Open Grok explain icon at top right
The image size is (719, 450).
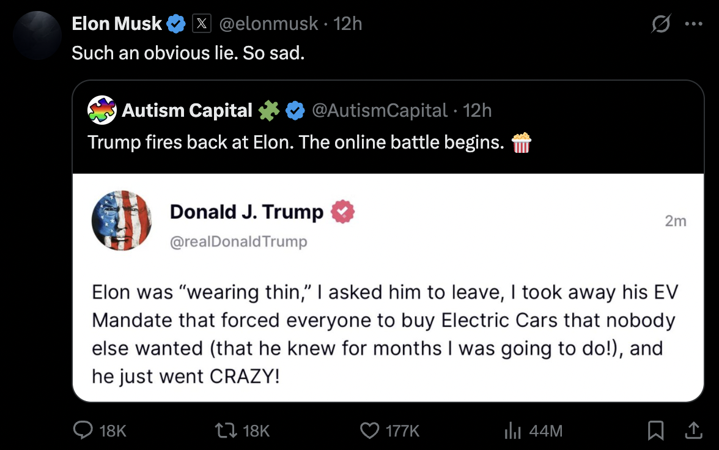(x=661, y=24)
